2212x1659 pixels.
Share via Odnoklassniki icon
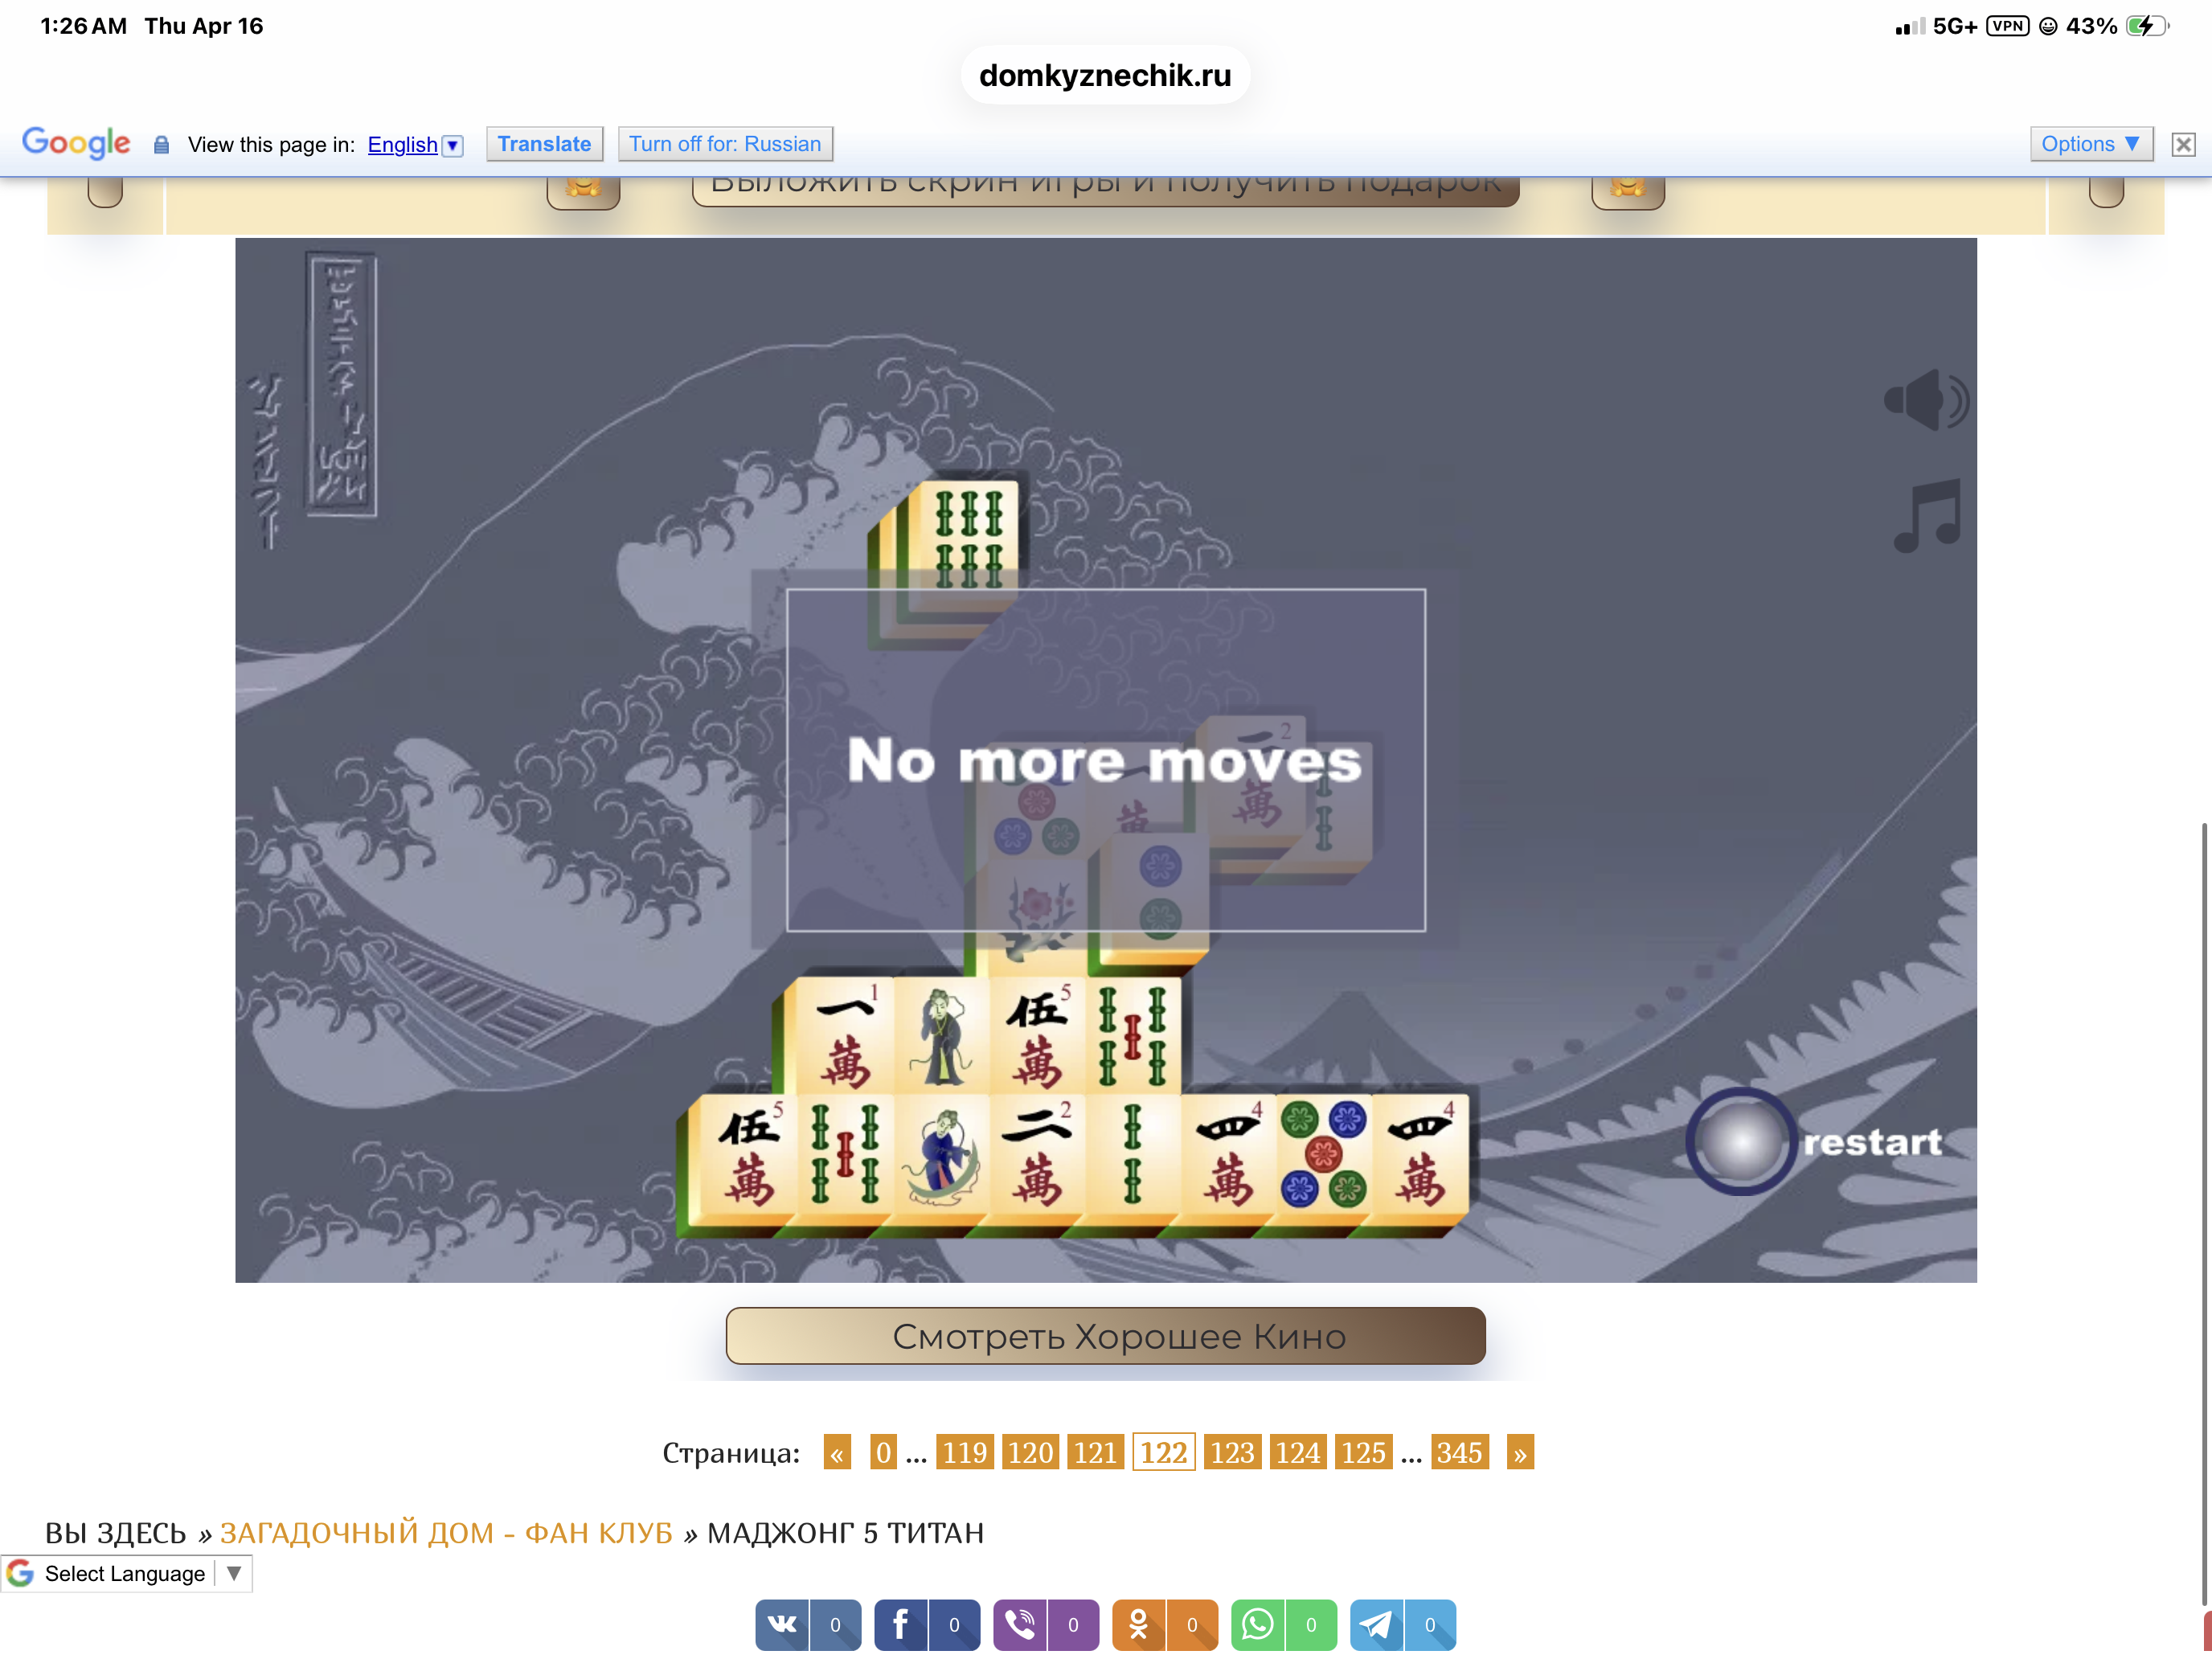coord(1138,1624)
